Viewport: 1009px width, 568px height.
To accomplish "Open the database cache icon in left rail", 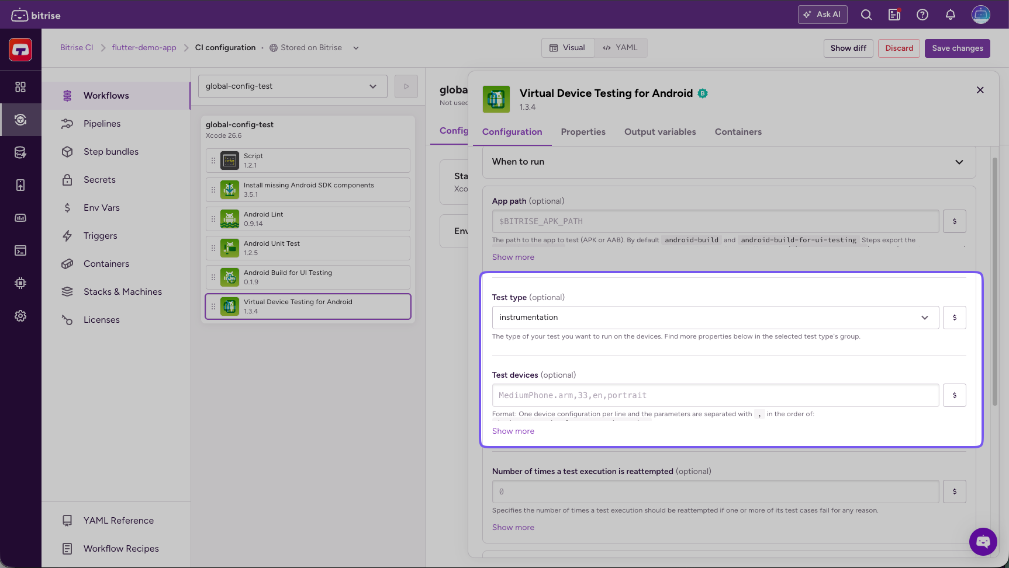I will click(20, 152).
